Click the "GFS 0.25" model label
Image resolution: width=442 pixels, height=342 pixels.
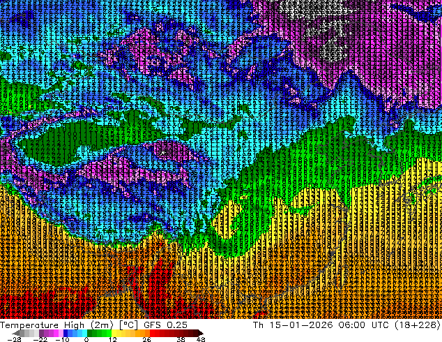pos(165,325)
